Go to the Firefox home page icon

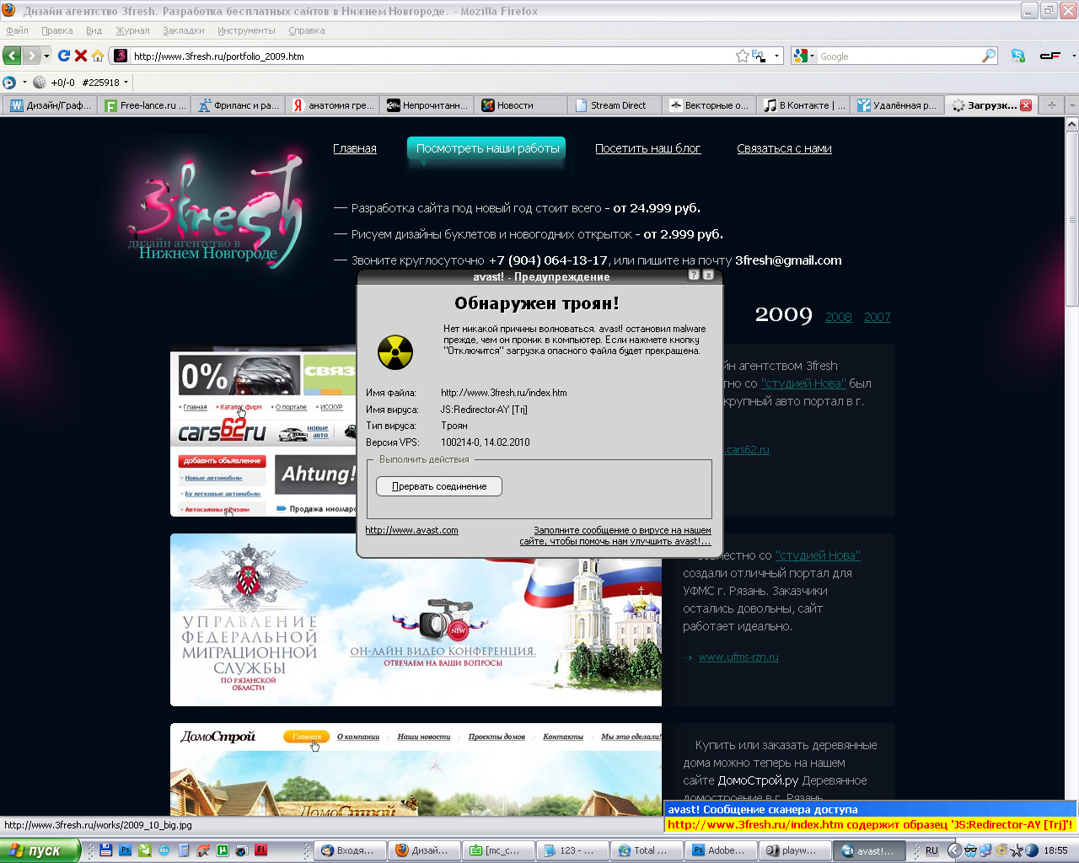98,56
